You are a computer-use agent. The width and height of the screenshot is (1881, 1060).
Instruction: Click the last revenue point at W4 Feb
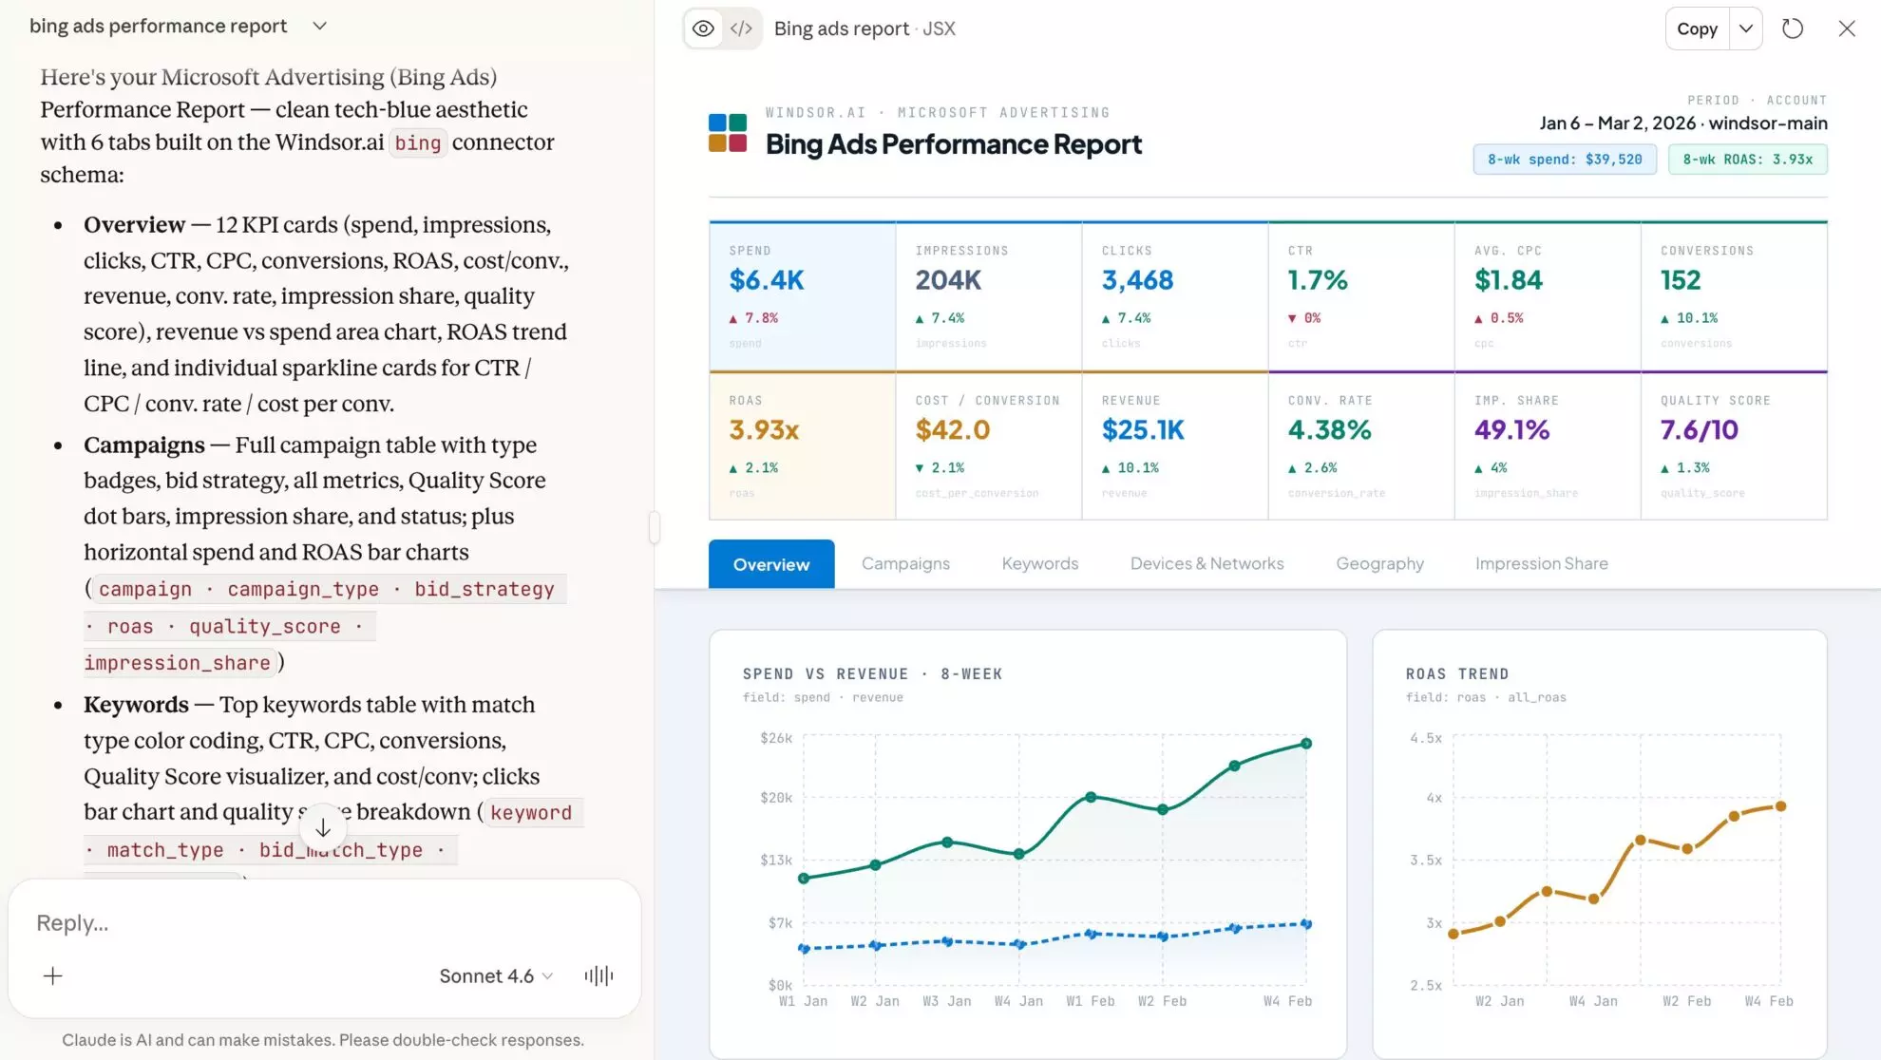click(1306, 744)
